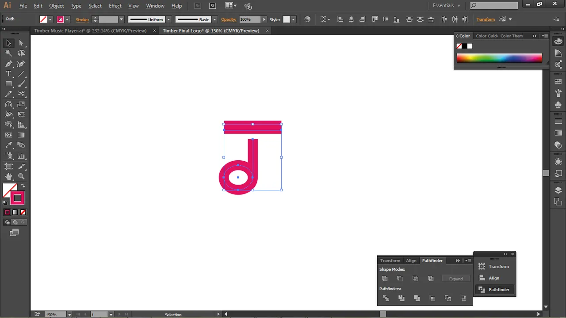Select the Blend tool
This screenshot has height=318, width=566.
21,145
